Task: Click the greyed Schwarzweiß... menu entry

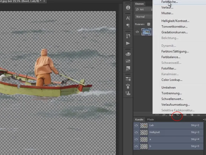Action: (x=171, y=63)
